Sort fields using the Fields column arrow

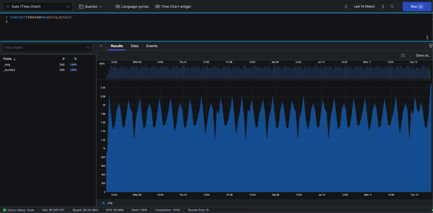tap(14, 59)
